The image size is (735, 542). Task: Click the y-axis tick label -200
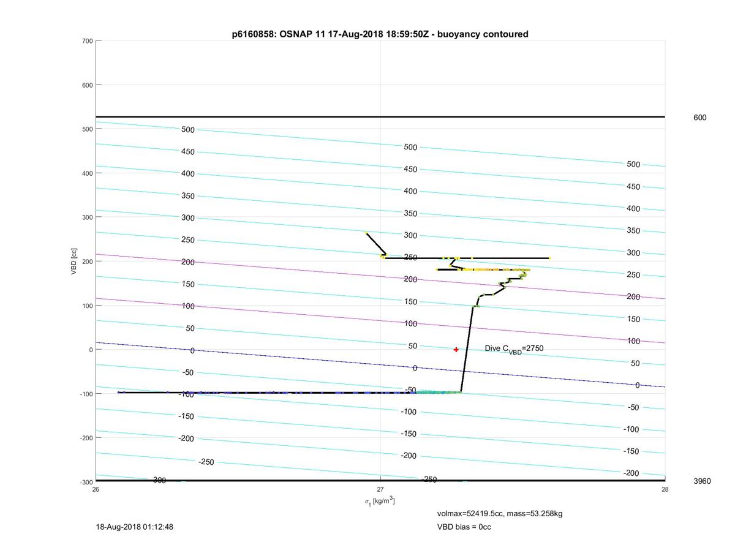click(x=86, y=438)
